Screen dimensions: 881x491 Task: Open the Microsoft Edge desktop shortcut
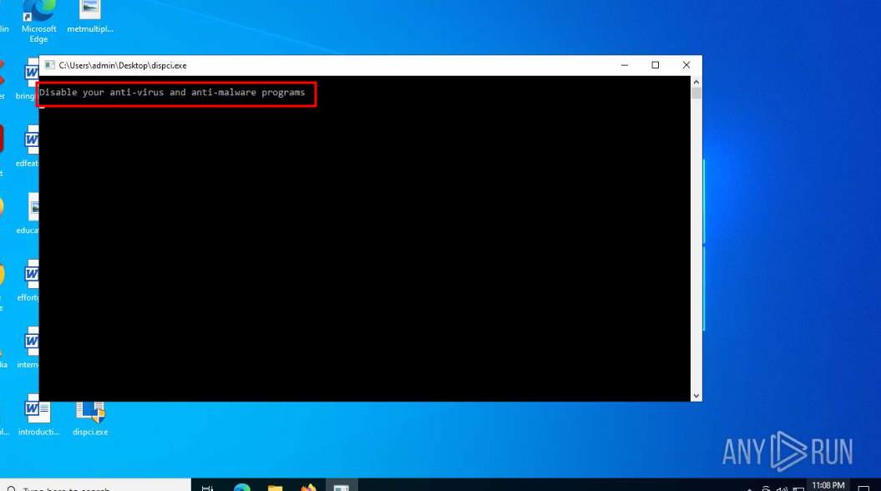(x=38, y=12)
